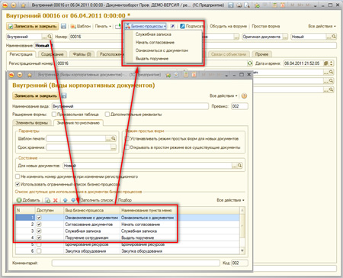Uncheck 'Использовать ограниченный список бизнес-процессов'
Screen dimensions: 343x278
click(18, 184)
